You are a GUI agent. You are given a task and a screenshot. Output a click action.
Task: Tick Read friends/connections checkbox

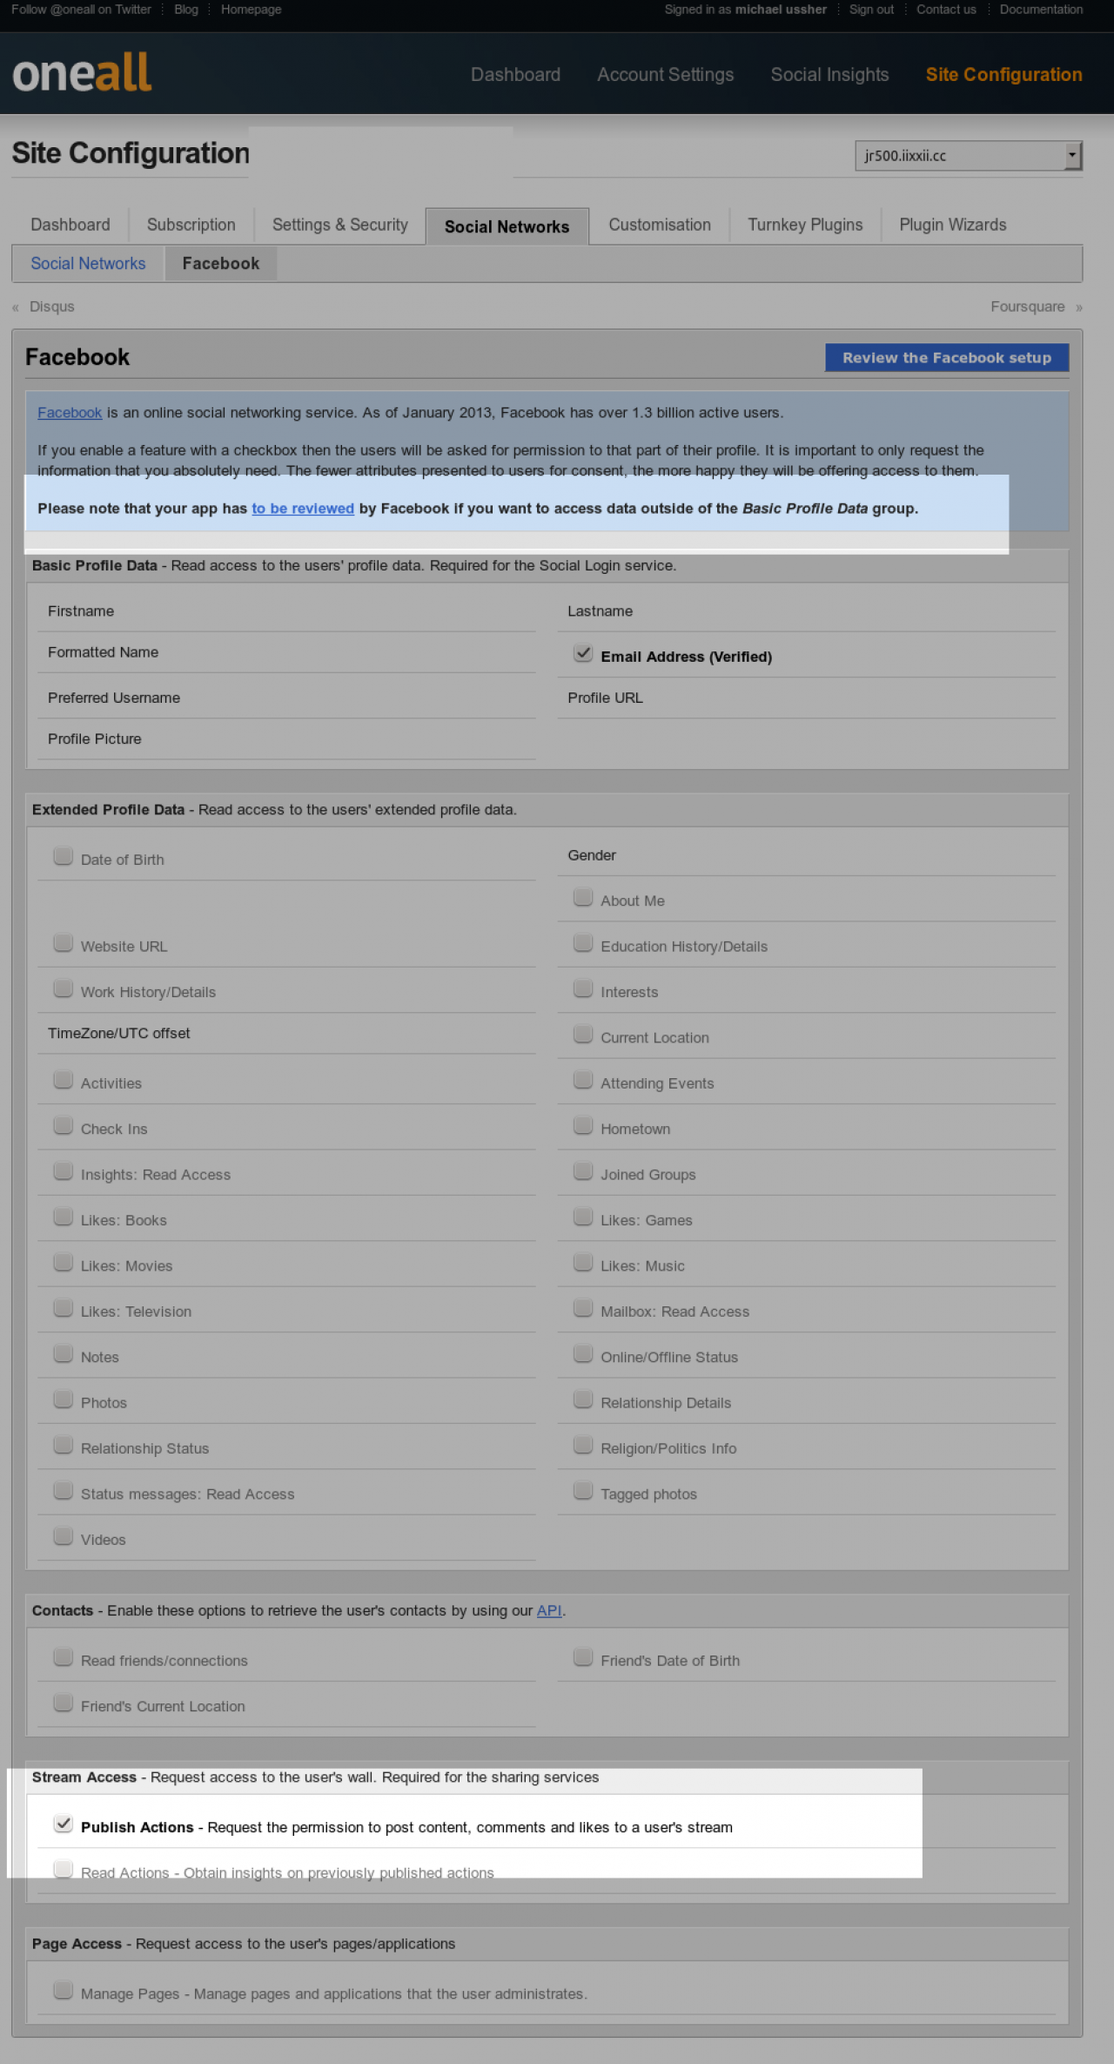[x=63, y=1657]
